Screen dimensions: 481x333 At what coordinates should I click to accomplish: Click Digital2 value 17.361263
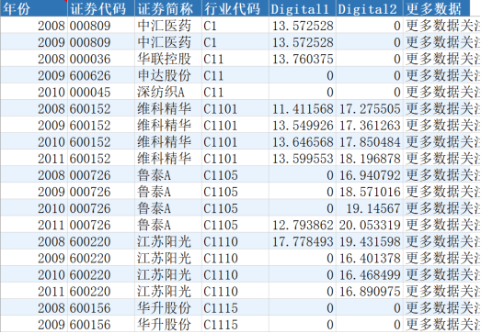(370, 125)
